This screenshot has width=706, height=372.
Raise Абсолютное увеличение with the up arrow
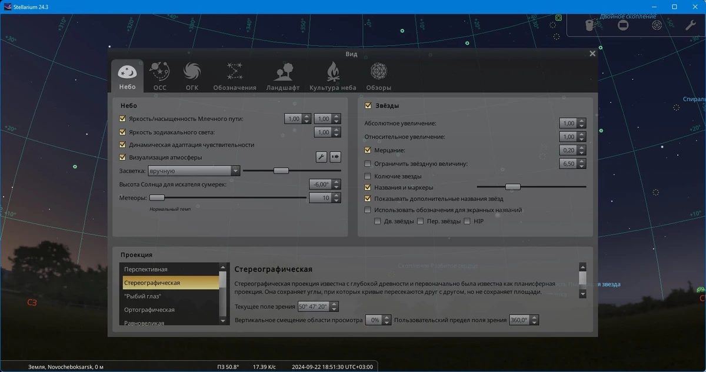click(582, 121)
